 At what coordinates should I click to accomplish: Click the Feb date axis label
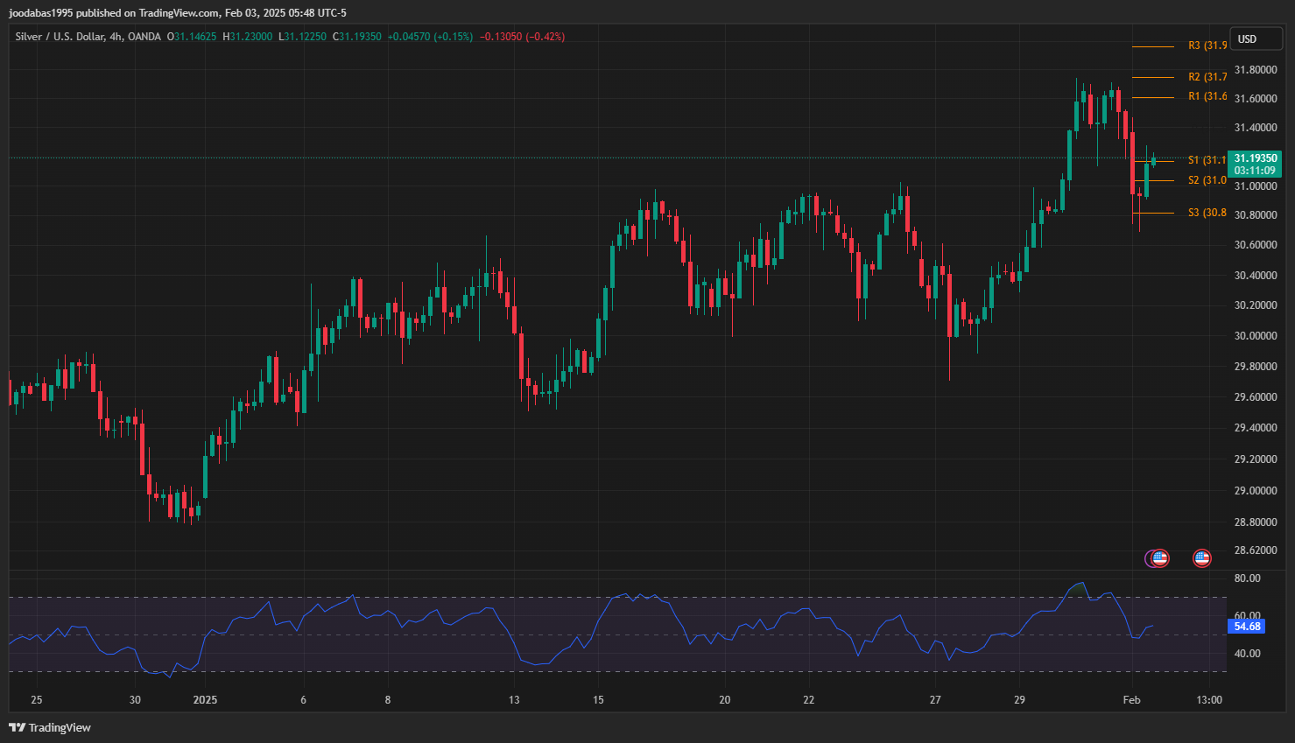pyautogui.click(x=1131, y=700)
